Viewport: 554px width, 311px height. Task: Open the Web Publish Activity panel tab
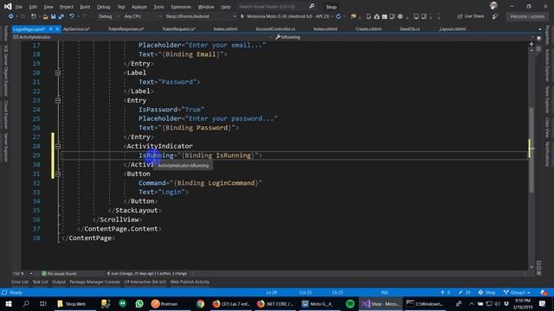click(x=190, y=282)
